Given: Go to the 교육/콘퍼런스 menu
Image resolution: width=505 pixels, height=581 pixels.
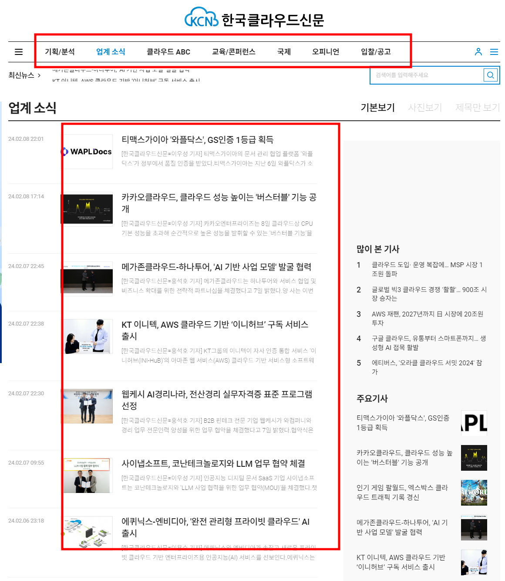Looking at the screenshot, I should pos(234,52).
